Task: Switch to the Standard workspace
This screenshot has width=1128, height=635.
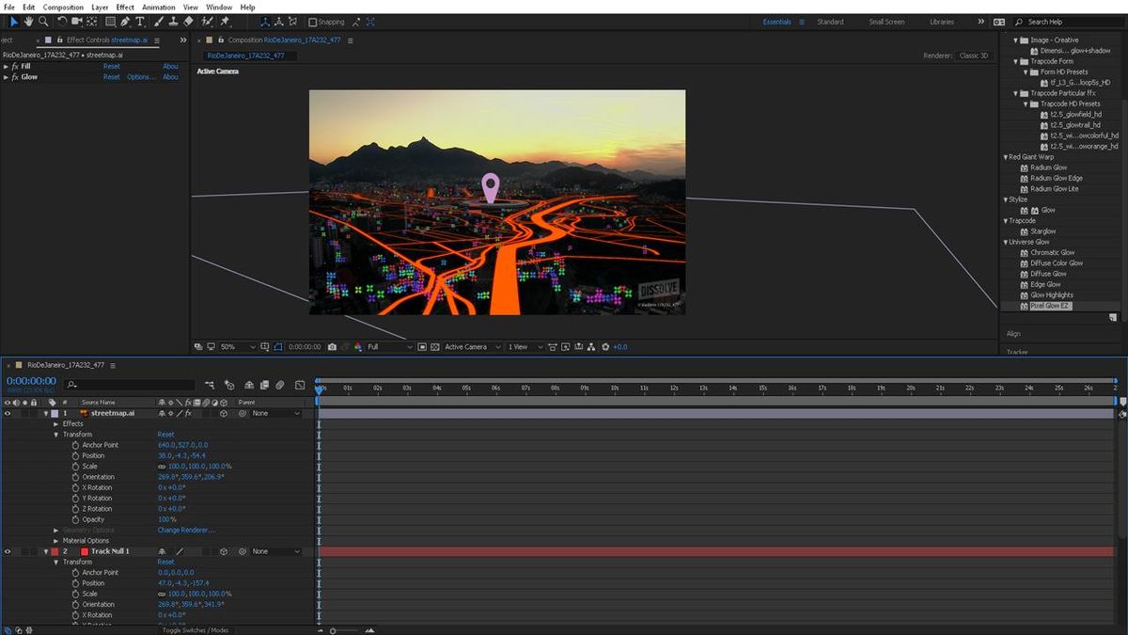Action: [830, 21]
